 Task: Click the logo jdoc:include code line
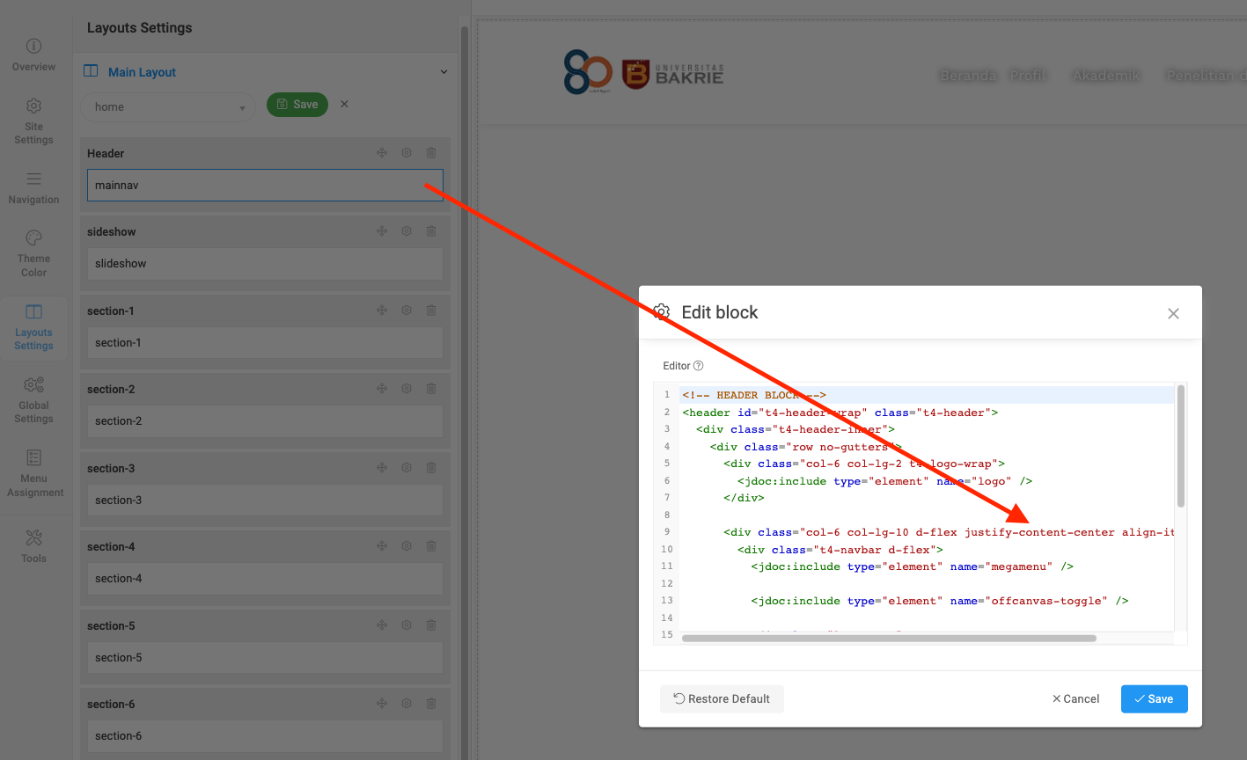pos(885,481)
